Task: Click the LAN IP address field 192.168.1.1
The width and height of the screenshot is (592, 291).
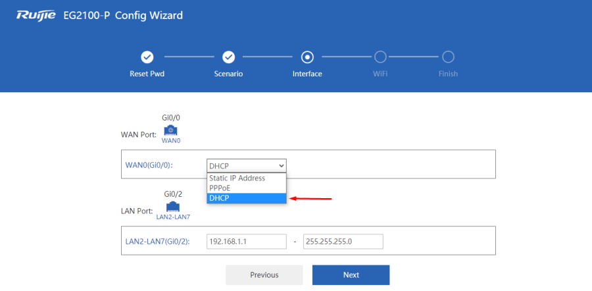Action: tap(247, 242)
